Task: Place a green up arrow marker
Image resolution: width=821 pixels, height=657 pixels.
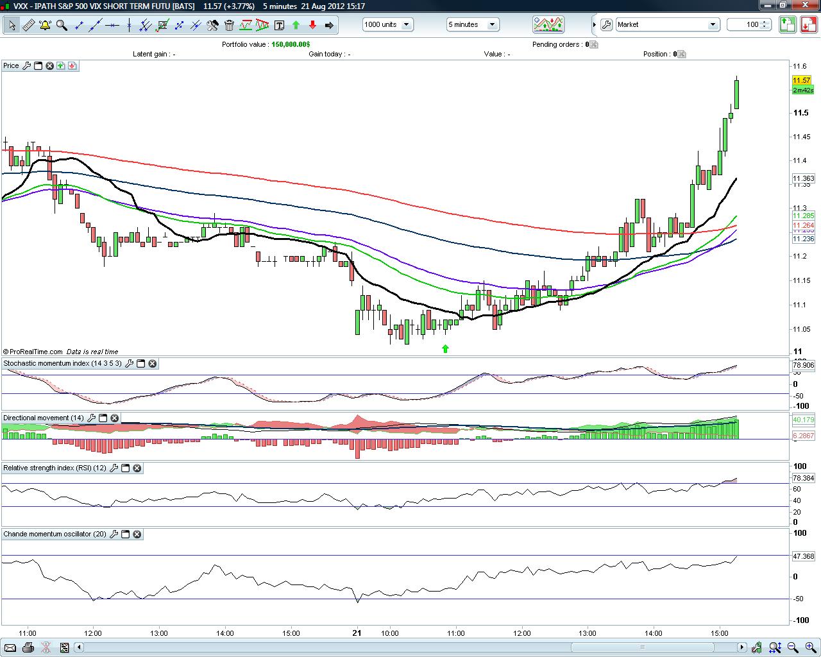Action: (296, 25)
